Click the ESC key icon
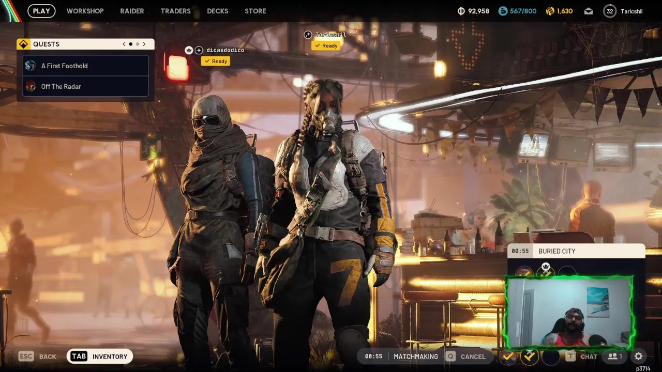662x372 pixels. [26, 356]
